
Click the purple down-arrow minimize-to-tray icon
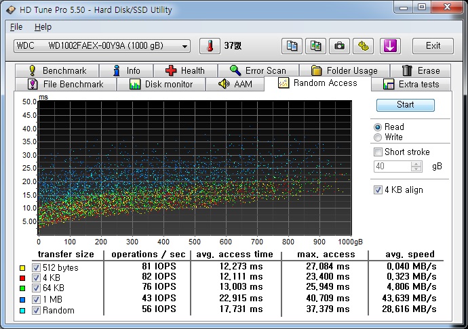390,46
